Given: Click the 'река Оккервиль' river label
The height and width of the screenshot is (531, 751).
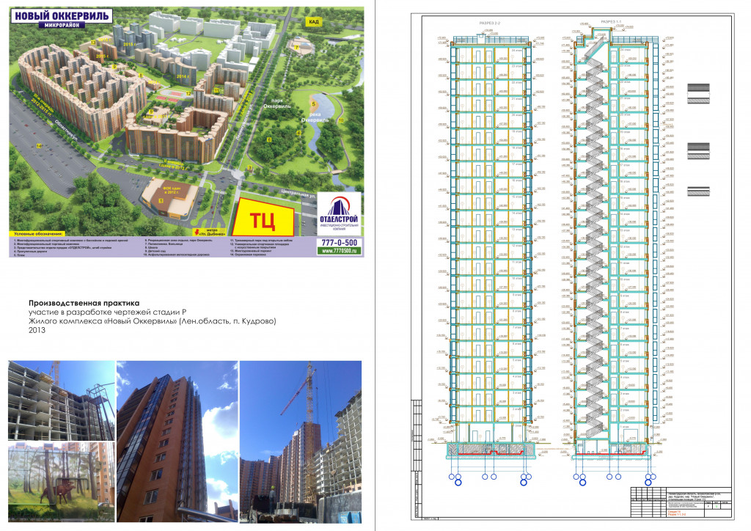Looking at the screenshot, I should click(315, 117).
